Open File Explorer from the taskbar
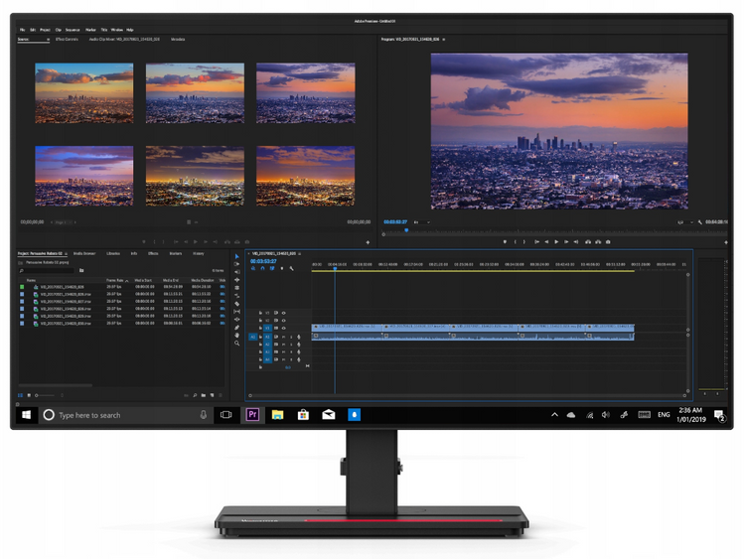The height and width of the screenshot is (559, 745). 278,414
